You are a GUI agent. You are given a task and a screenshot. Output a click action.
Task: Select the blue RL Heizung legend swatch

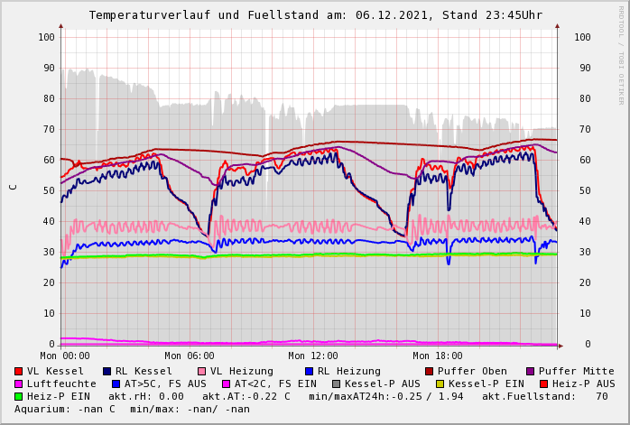click(x=309, y=371)
